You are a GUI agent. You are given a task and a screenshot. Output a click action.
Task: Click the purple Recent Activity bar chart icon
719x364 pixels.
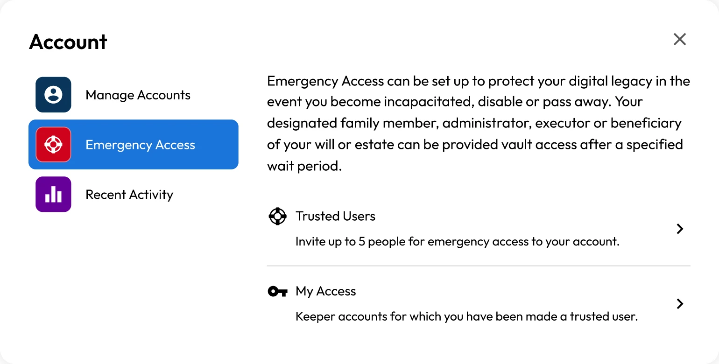click(x=53, y=194)
